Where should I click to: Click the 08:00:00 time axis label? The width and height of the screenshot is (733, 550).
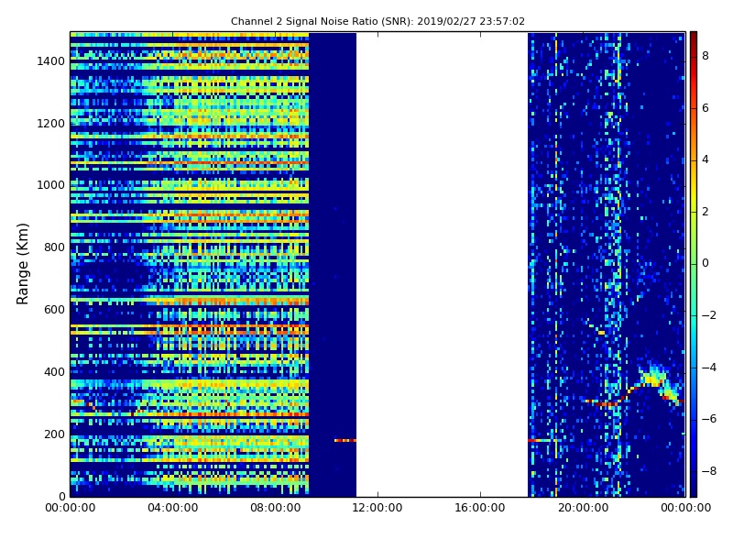click(x=276, y=508)
